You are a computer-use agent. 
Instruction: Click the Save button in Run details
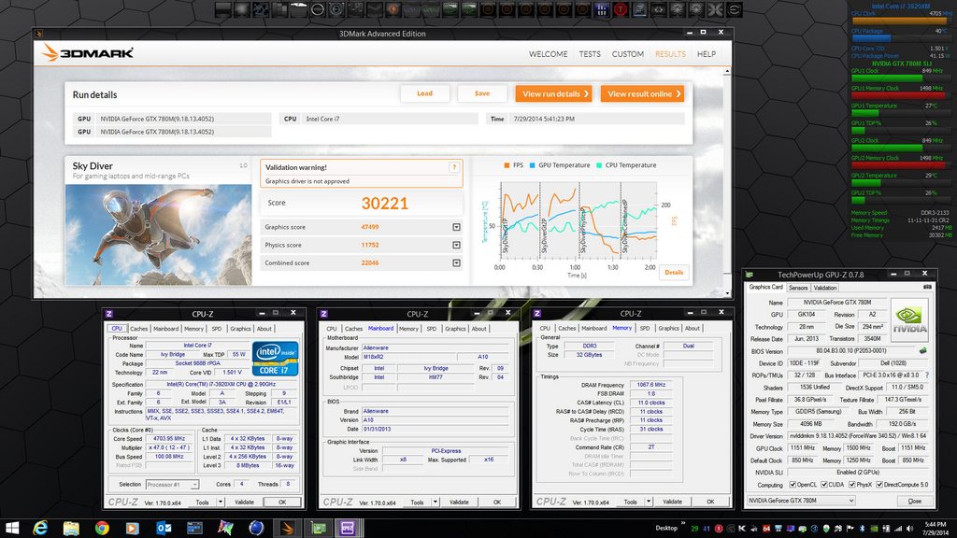tap(482, 93)
